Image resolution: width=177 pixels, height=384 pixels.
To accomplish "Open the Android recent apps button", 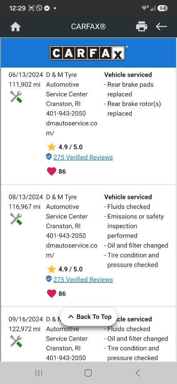I will (x=39, y=373).
